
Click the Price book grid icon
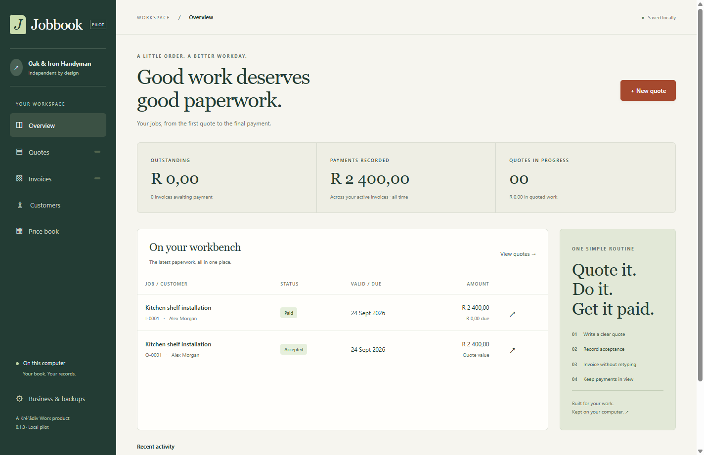pyautogui.click(x=19, y=231)
